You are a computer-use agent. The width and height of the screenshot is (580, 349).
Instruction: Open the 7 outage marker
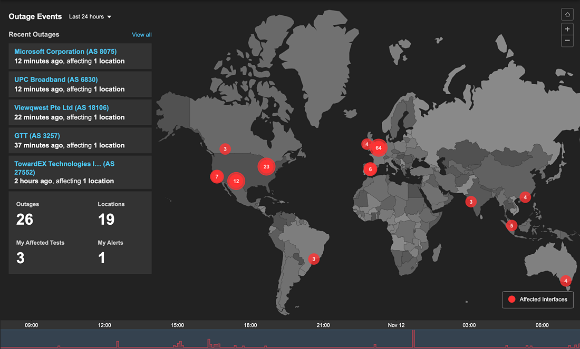pos(216,176)
